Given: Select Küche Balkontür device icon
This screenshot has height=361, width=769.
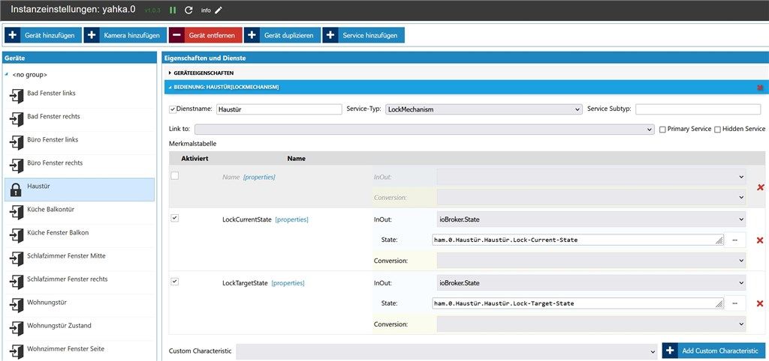Looking at the screenshot, I should coord(17,212).
